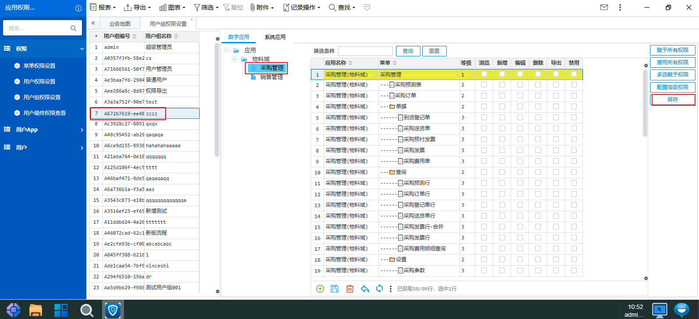Open the 图表 dropdown
This screenshot has height=319, width=699.
click(x=172, y=7)
